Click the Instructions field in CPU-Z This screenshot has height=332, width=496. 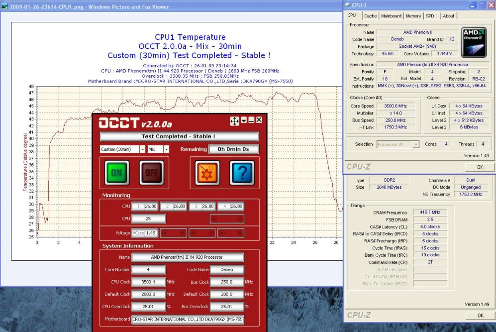(x=432, y=86)
